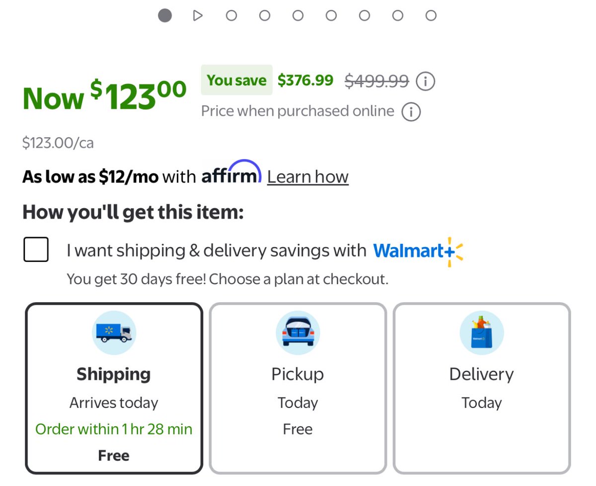596x486 pixels.
Task: Choose the Delivery Today option
Action: tap(481, 388)
